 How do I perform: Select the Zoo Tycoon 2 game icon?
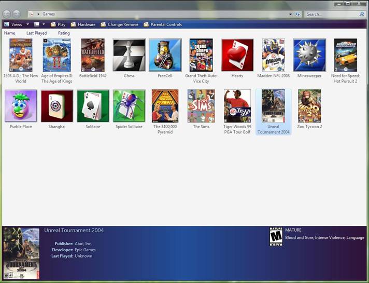[x=309, y=106]
